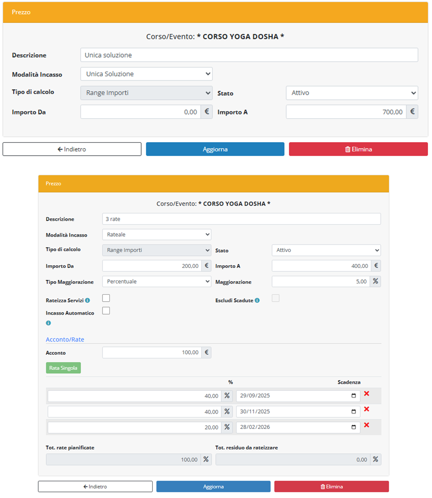The height and width of the screenshot is (498, 432).
Task: Click info icon next to Escludi Scadute
Action: (257, 301)
